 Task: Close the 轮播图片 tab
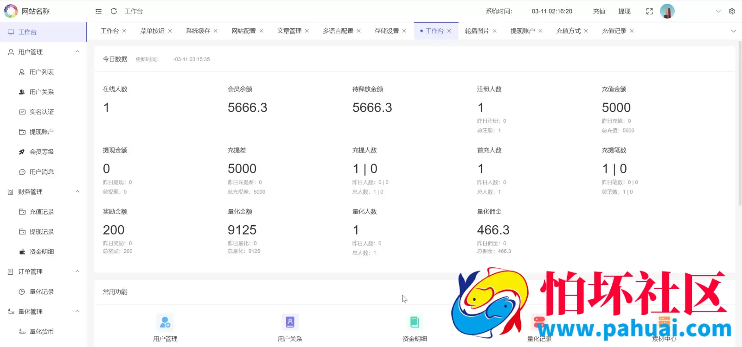(x=495, y=31)
